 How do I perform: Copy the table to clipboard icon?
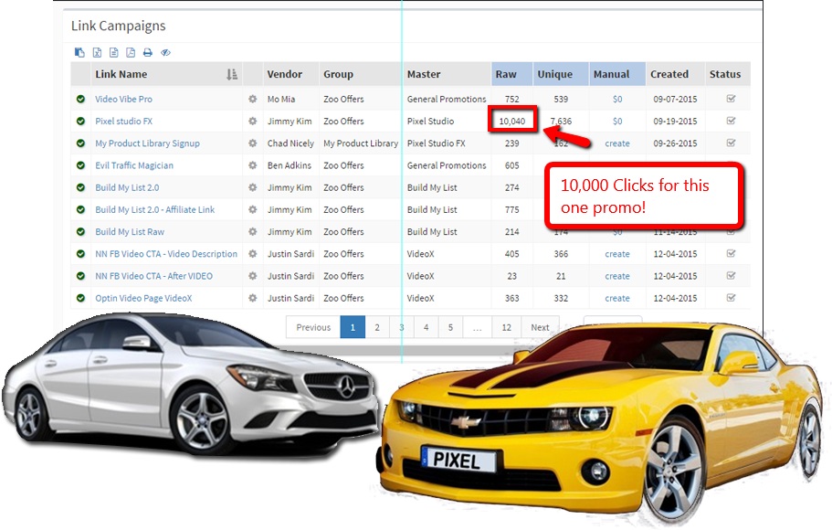tap(79, 52)
